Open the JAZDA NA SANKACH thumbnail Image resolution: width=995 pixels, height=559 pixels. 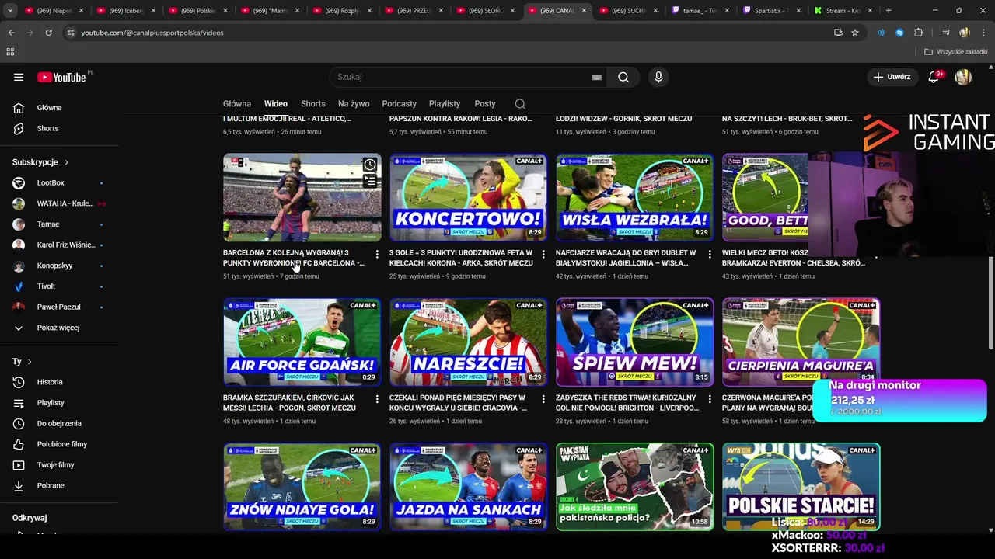coord(468,487)
